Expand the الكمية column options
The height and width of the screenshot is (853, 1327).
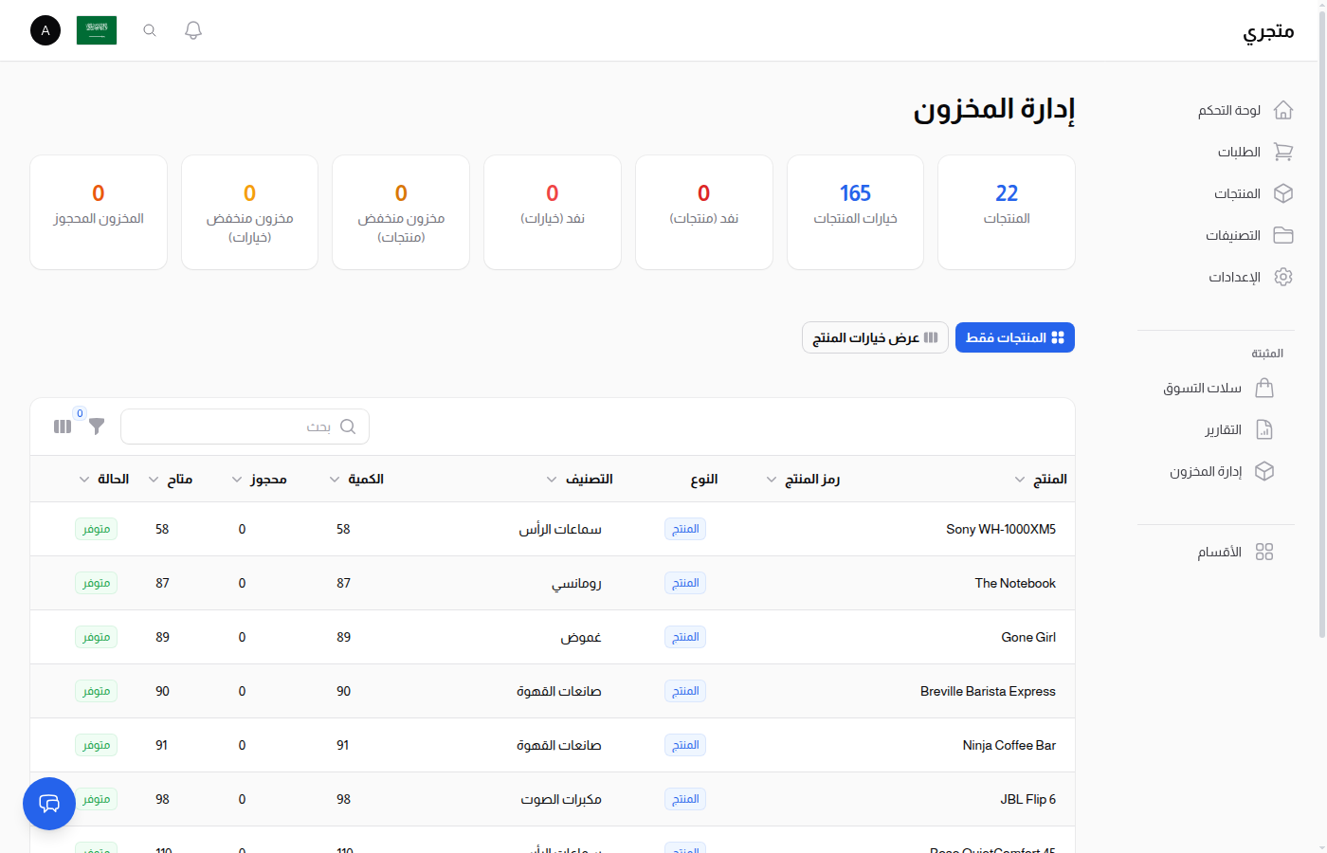click(334, 479)
